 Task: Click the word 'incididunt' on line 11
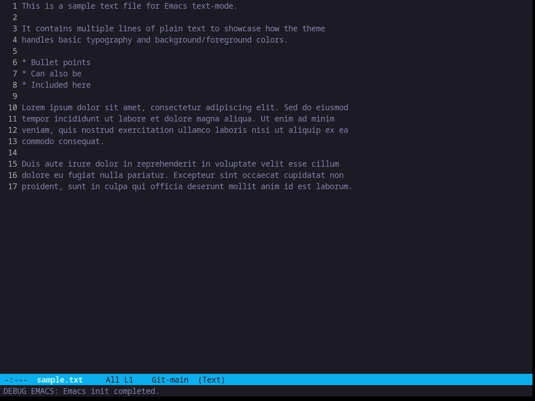77,119
